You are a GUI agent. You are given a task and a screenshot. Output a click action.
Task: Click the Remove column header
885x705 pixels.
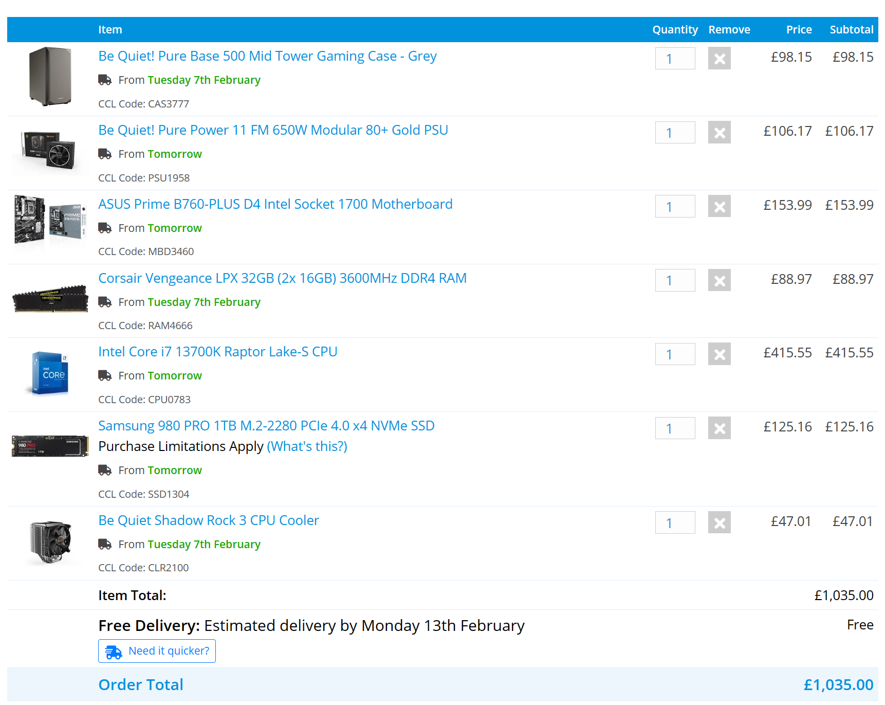pyautogui.click(x=729, y=30)
